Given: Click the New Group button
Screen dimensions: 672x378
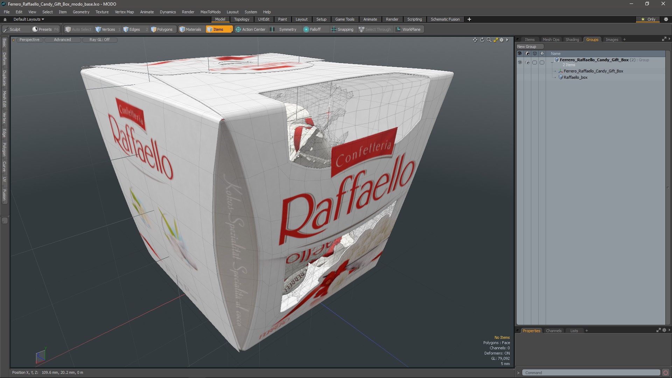Looking at the screenshot, I should (530, 47).
